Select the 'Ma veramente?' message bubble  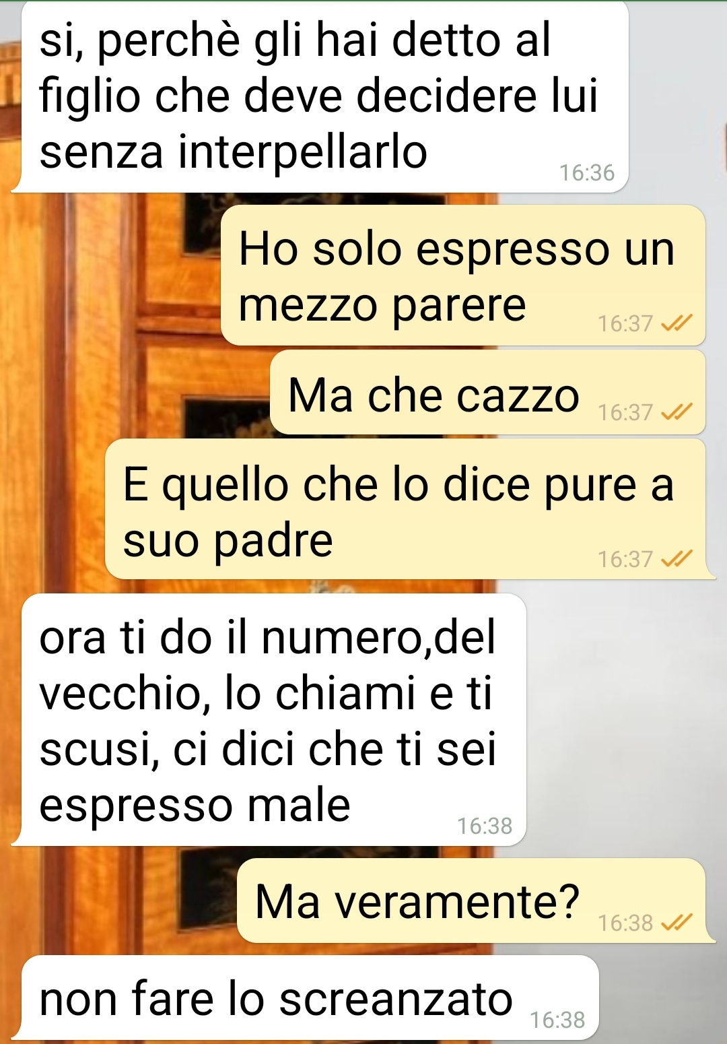[x=471, y=901]
